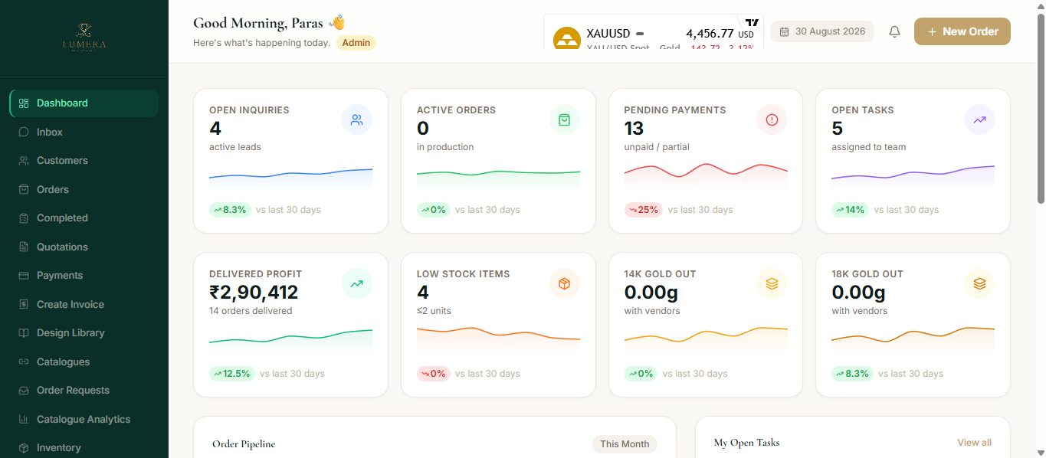Open the This Month filter in Order Pipeline

click(x=625, y=444)
